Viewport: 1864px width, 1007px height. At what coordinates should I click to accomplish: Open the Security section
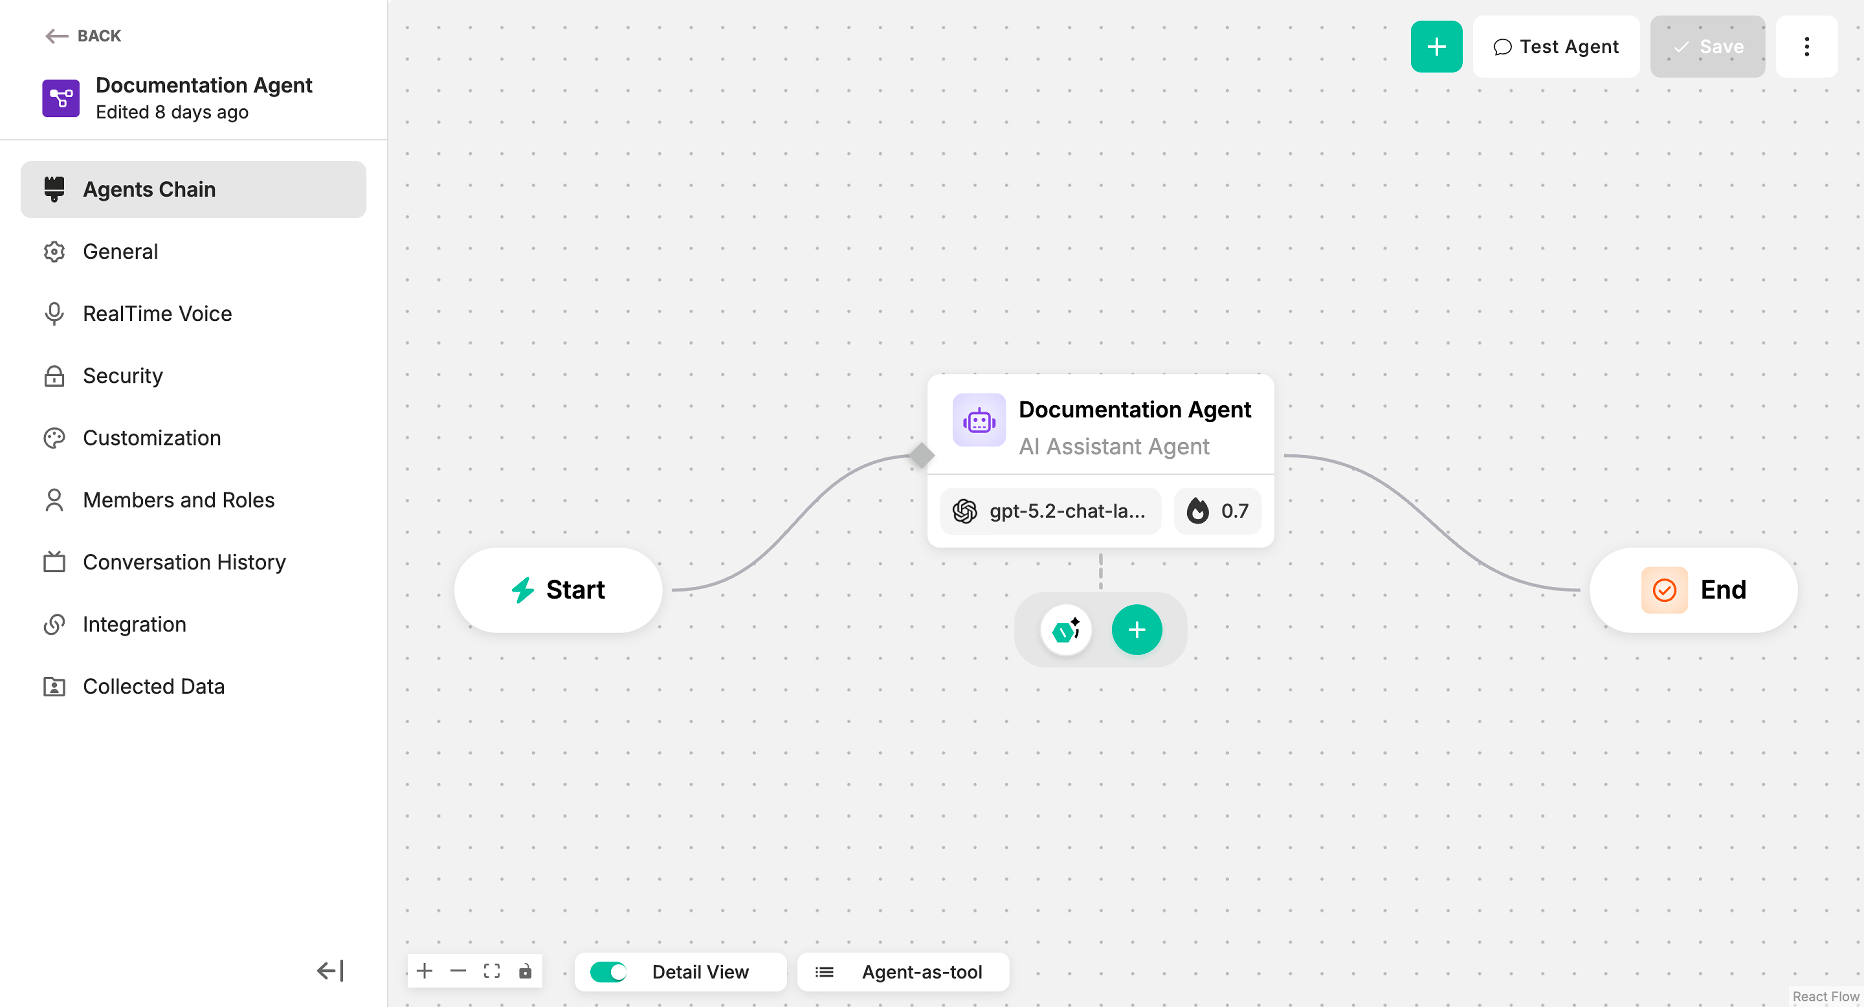(x=122, y=375)
